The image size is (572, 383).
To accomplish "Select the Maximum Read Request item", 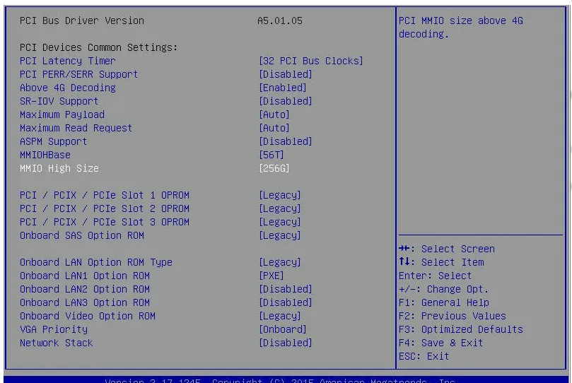I will [76, 128].
